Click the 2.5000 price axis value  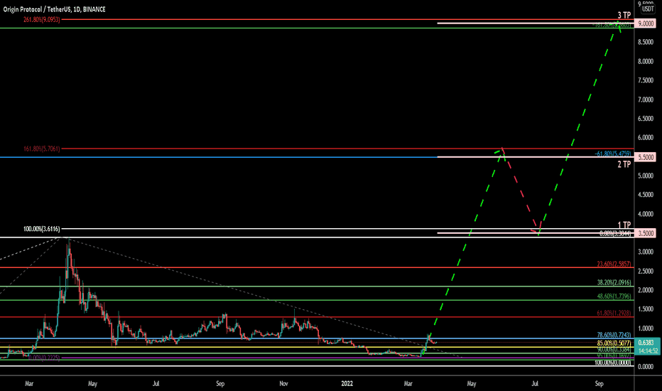point(646,272)
